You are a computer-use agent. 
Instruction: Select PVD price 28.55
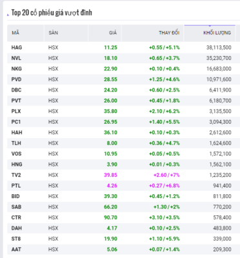pyautogui.click(x=110, y=79)
